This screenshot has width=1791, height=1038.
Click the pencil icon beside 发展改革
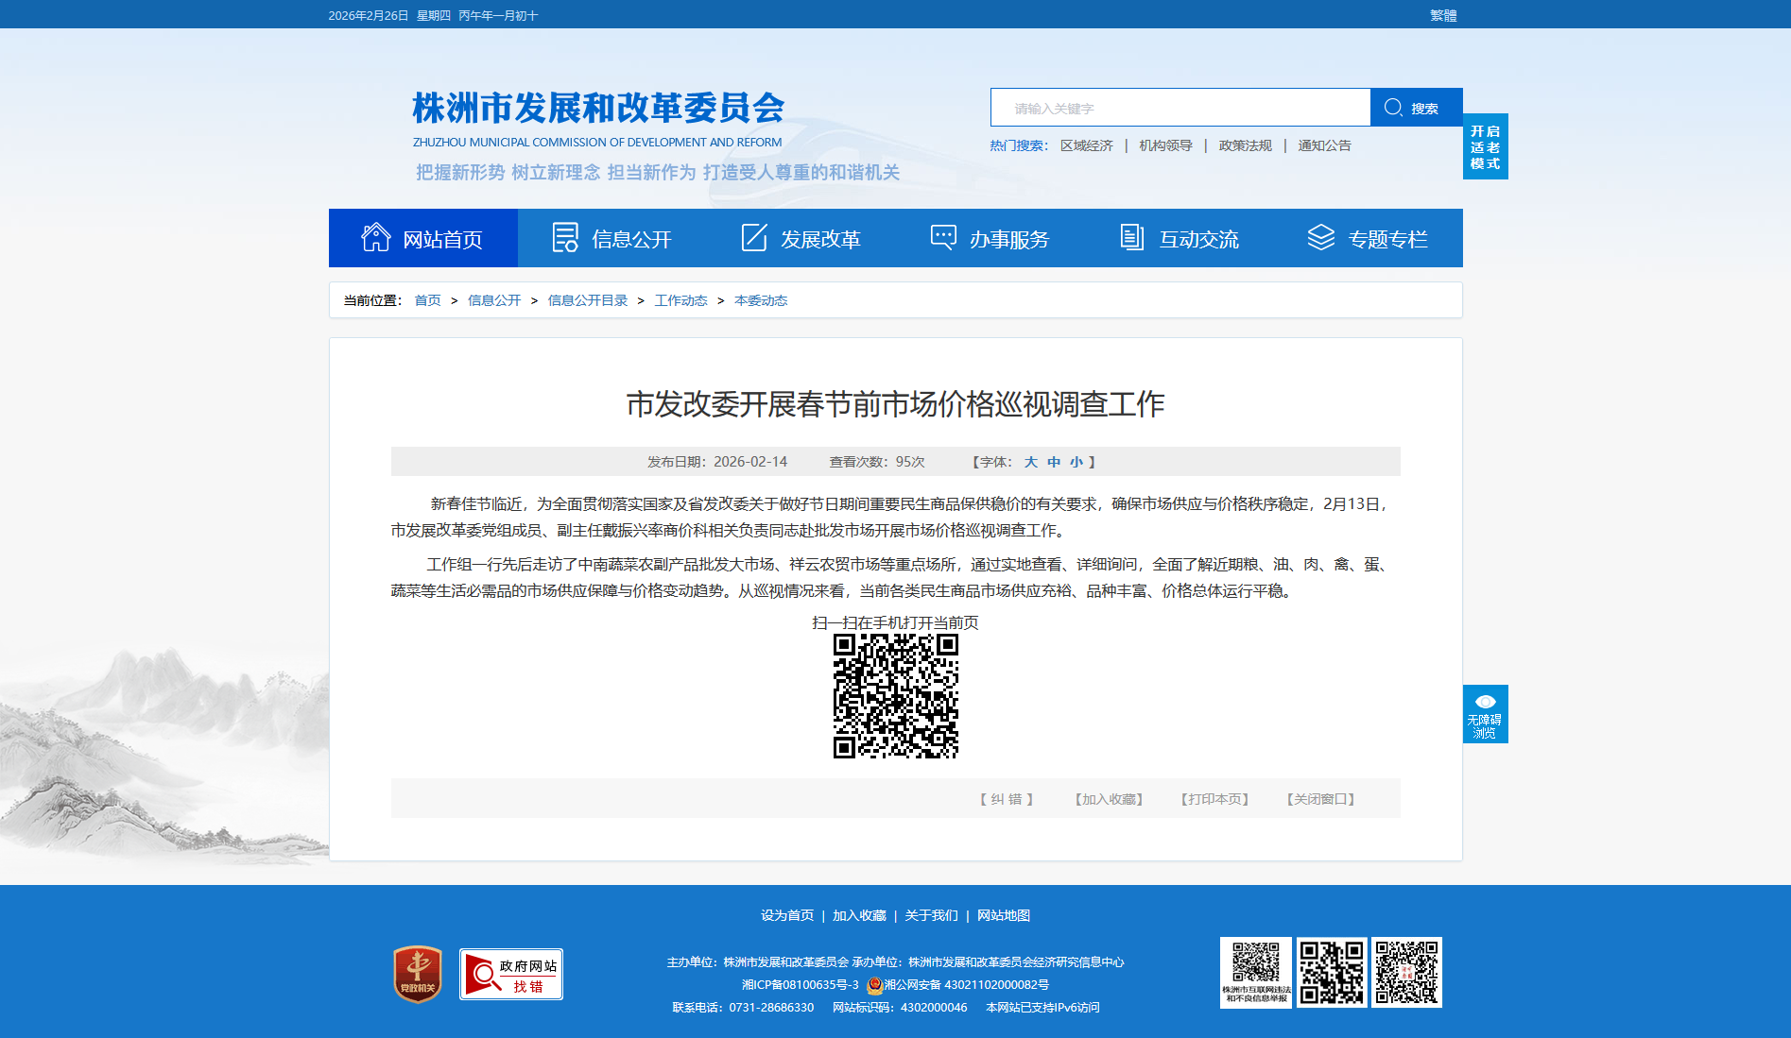pyautogui.click(x=754, y=238)
